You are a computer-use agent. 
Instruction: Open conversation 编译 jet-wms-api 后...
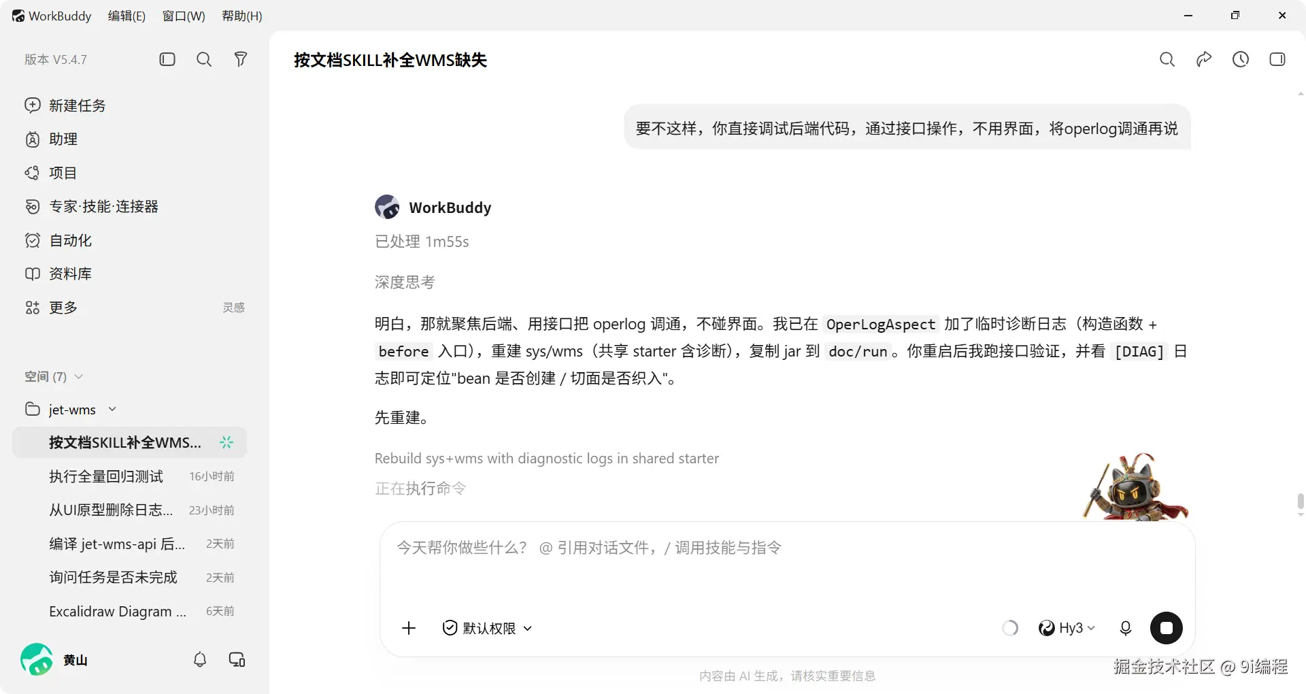(x=129, y=544)
